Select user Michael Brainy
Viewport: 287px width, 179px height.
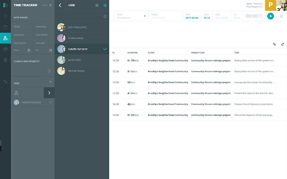[x=82, y=71]
